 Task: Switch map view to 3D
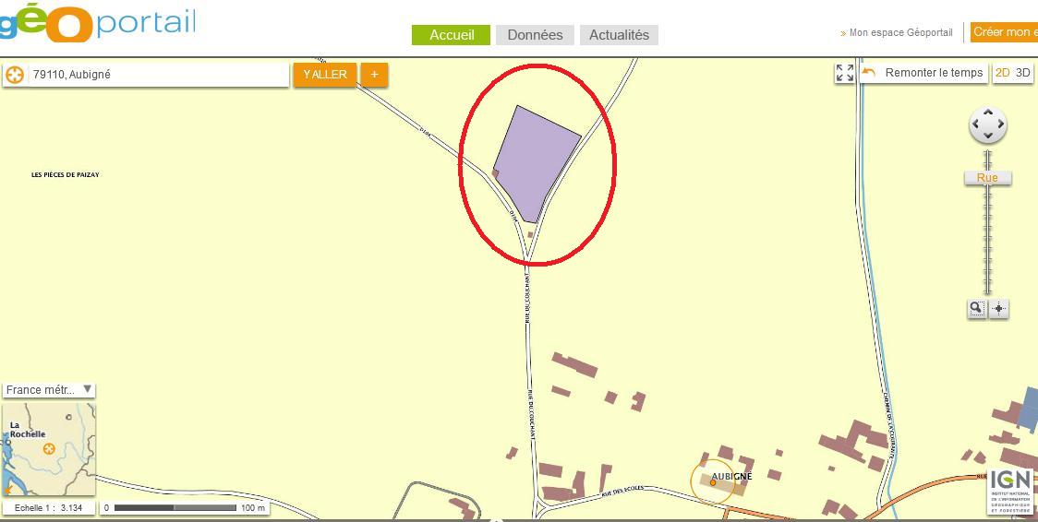click(x=1023, y=73)
